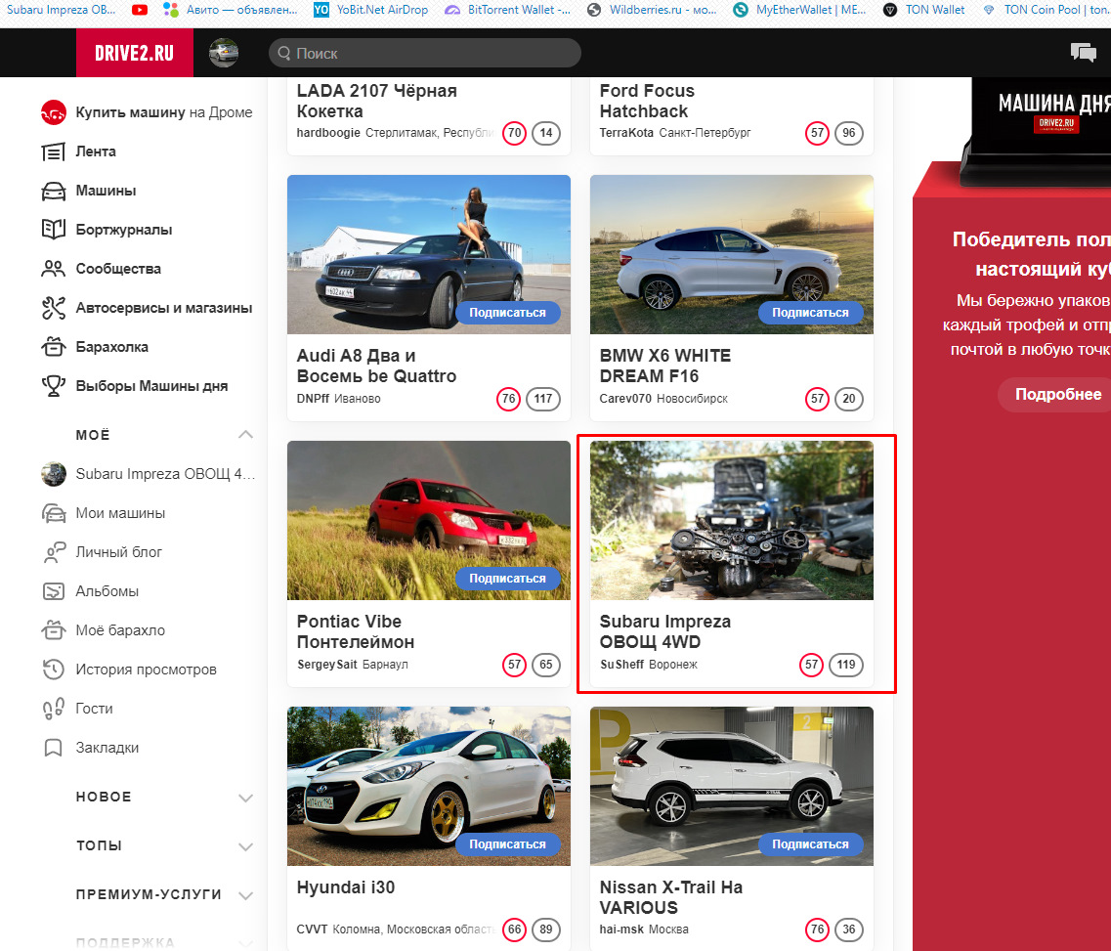Open user DNPff profile
The width and height of the screenshot is (1111, 951).
click(314, 399)
